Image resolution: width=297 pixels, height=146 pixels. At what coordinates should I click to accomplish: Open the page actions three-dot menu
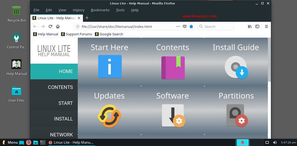pos(178,27)
